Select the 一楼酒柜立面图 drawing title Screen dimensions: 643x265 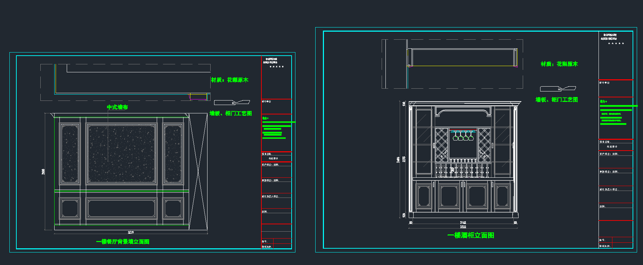pyautogui.click(x=471, y=235)
